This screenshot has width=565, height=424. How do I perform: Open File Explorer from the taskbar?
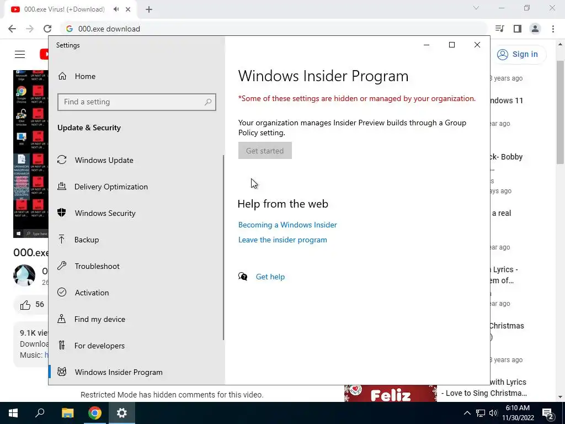(67, 413)
